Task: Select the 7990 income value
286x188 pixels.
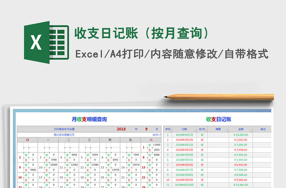Action: click(136, 155)
